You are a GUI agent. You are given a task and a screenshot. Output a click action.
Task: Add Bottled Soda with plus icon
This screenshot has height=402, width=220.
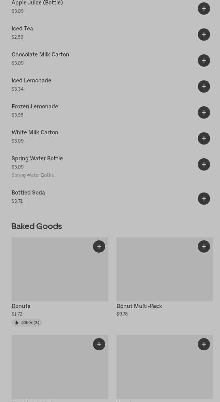point(204,199)
